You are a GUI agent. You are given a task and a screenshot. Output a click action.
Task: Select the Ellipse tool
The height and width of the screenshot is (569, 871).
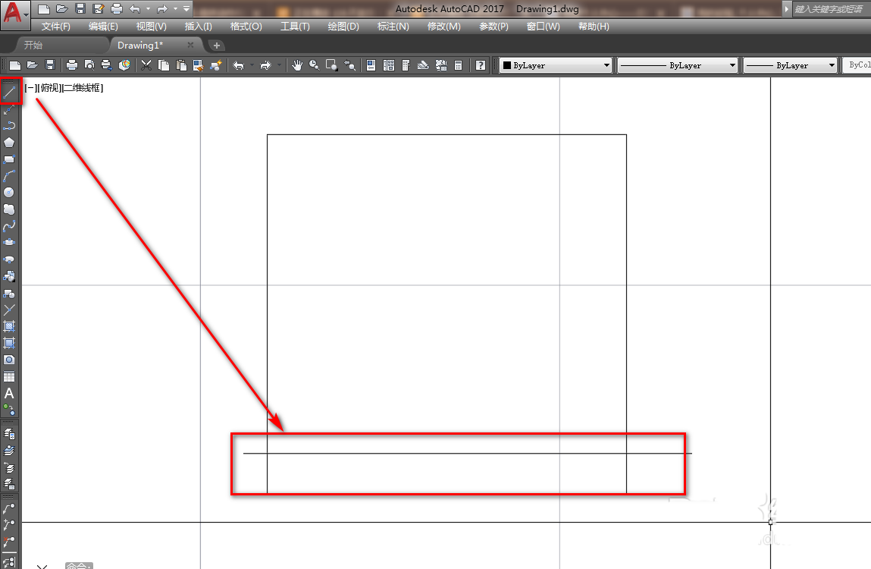(x=9, y=243)
